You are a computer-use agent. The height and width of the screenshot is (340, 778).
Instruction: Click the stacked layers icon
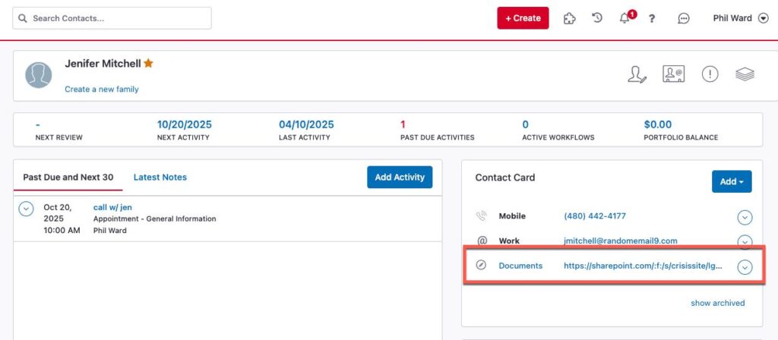745,74
